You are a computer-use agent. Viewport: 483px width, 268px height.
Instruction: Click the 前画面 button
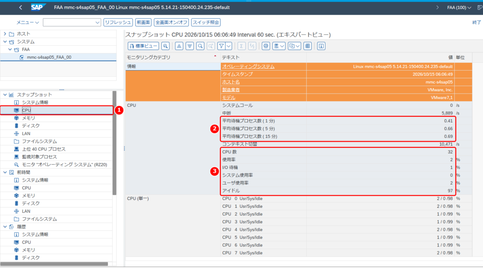143,23
